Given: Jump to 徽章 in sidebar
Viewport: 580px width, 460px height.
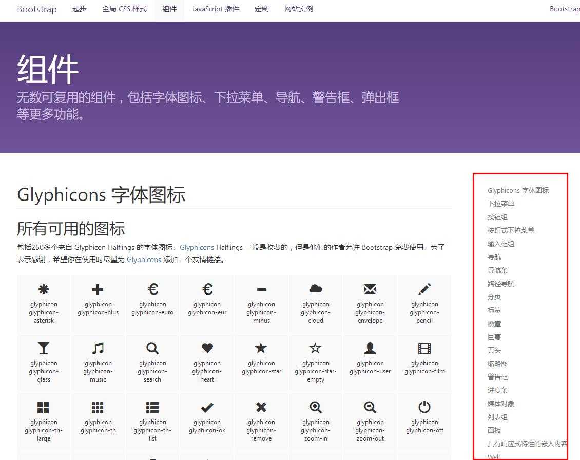Looking at the screenshot, I should (x=494, y=324).
